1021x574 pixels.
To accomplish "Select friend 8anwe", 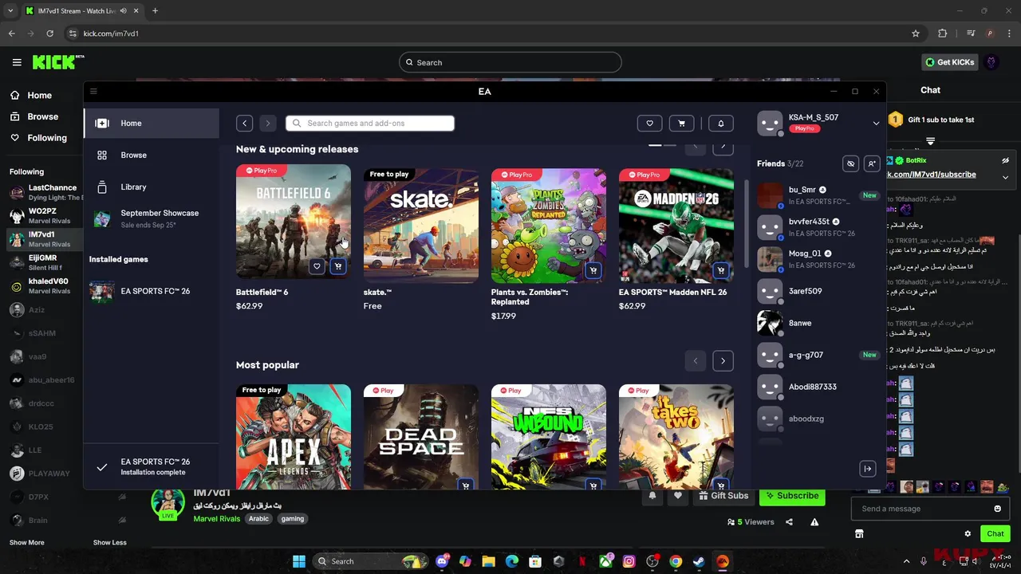I will [818, 323].
